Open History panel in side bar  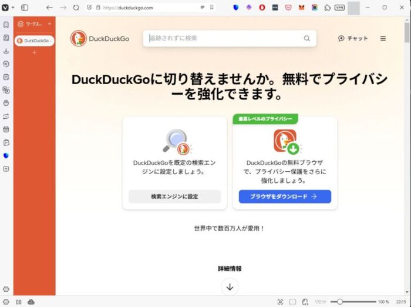(x=6, y=64)
